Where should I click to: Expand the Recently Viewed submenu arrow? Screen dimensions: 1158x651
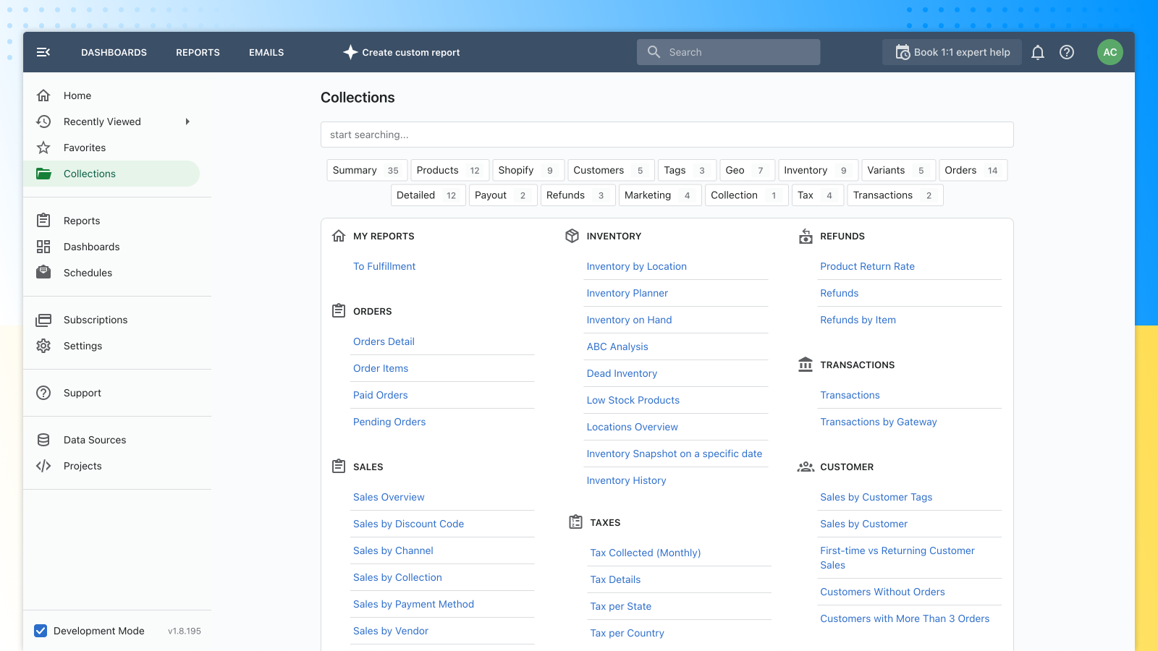187,122
